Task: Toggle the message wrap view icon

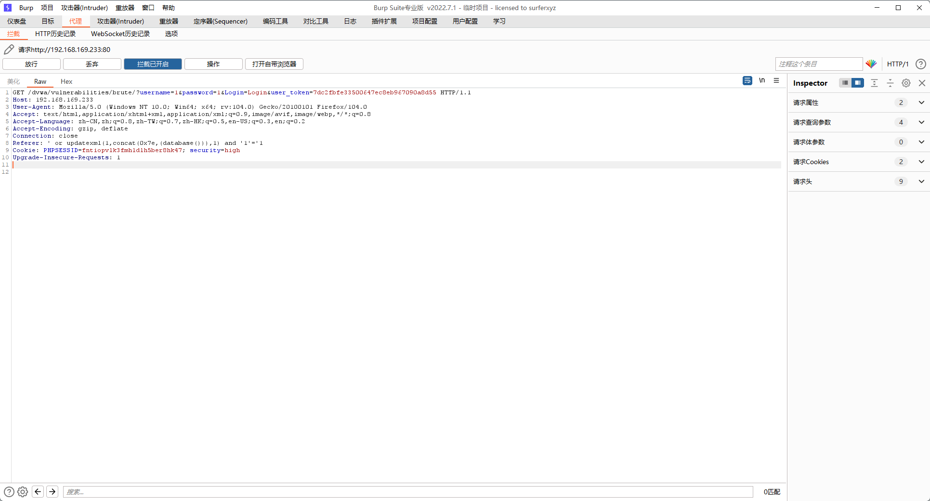Action: 747,81
